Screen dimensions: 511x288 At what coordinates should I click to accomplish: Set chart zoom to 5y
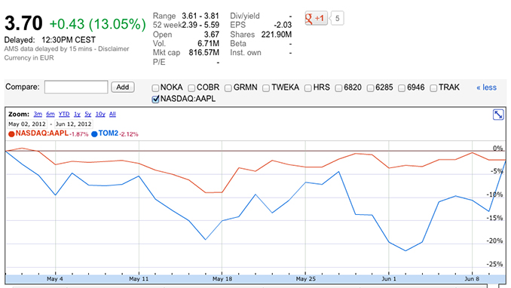[x=88, y=114]
